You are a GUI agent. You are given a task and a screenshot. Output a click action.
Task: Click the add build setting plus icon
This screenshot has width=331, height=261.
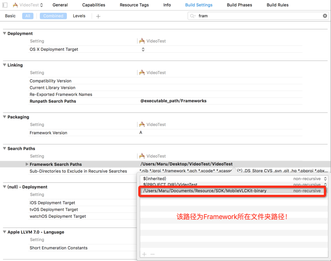(x=98, y=16)
